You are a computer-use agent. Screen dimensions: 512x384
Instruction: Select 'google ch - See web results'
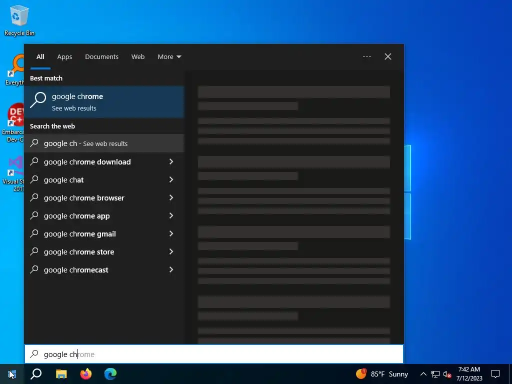(x=104, y=143)
